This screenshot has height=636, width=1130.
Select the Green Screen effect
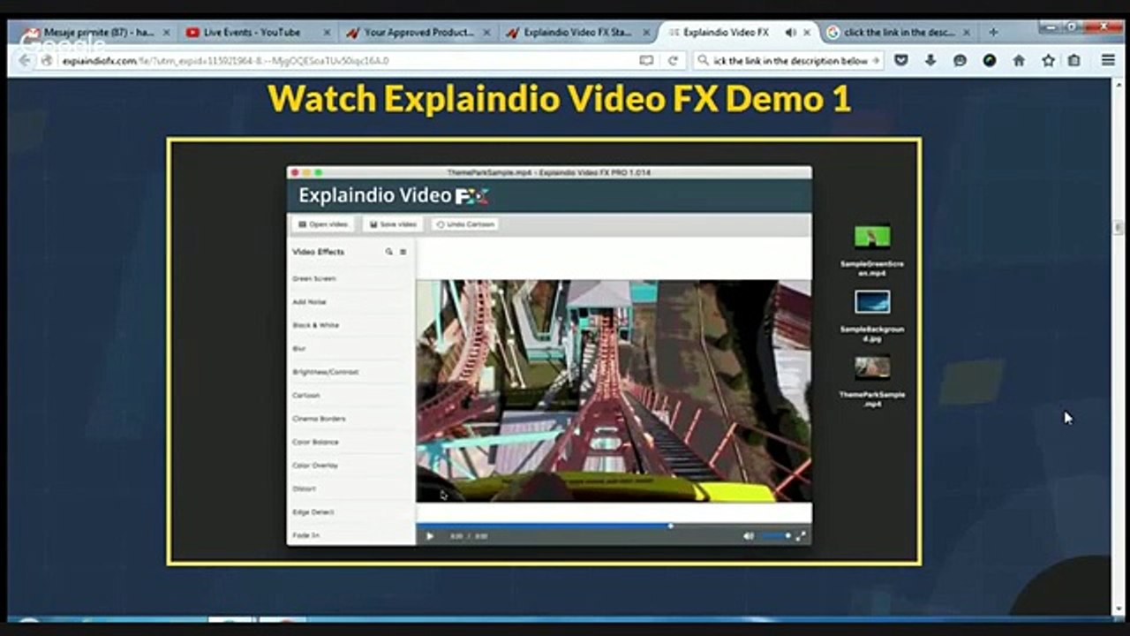point(351,279)
